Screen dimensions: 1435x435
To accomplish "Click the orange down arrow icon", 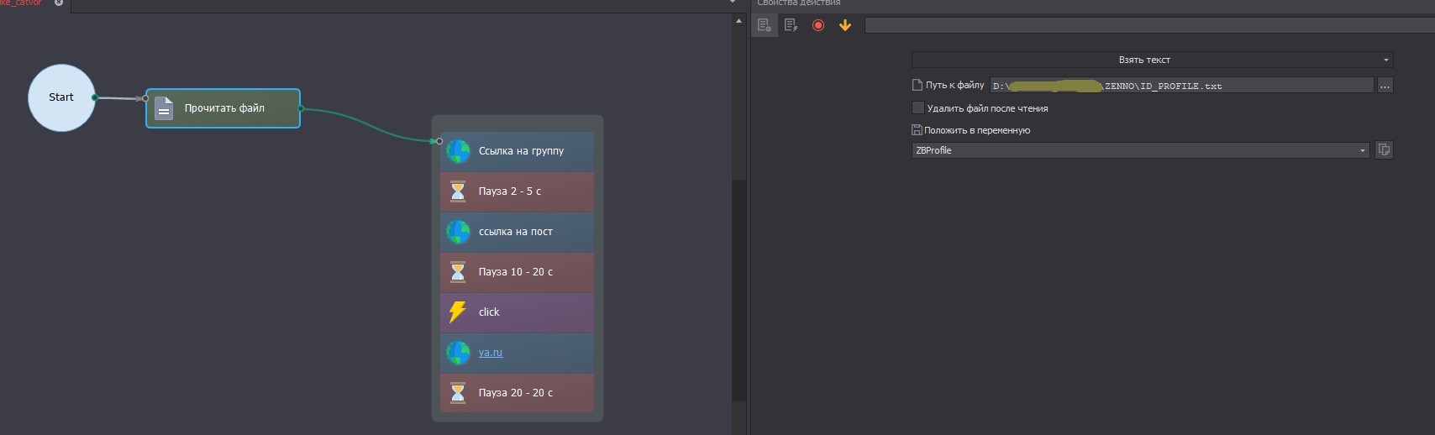I will coord(845,25).
